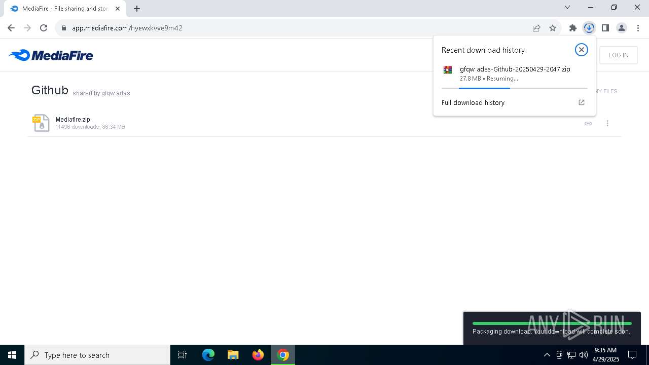Launch Firefox from taskbar
Viewport: 649px width, 365px height.
[258, 355]
